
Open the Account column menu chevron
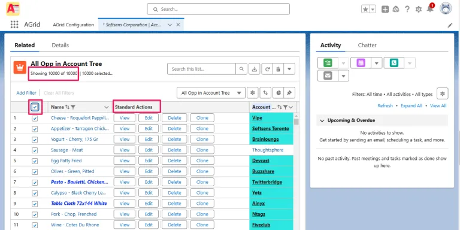pyautogui.click(x=290, y=107)
